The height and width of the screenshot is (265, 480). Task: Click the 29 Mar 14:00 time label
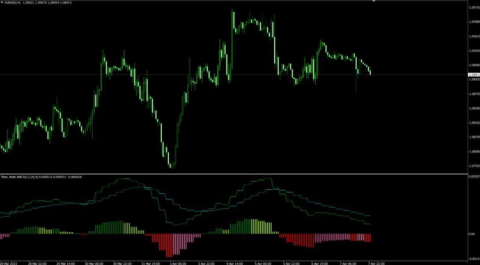tap(66, 263)
